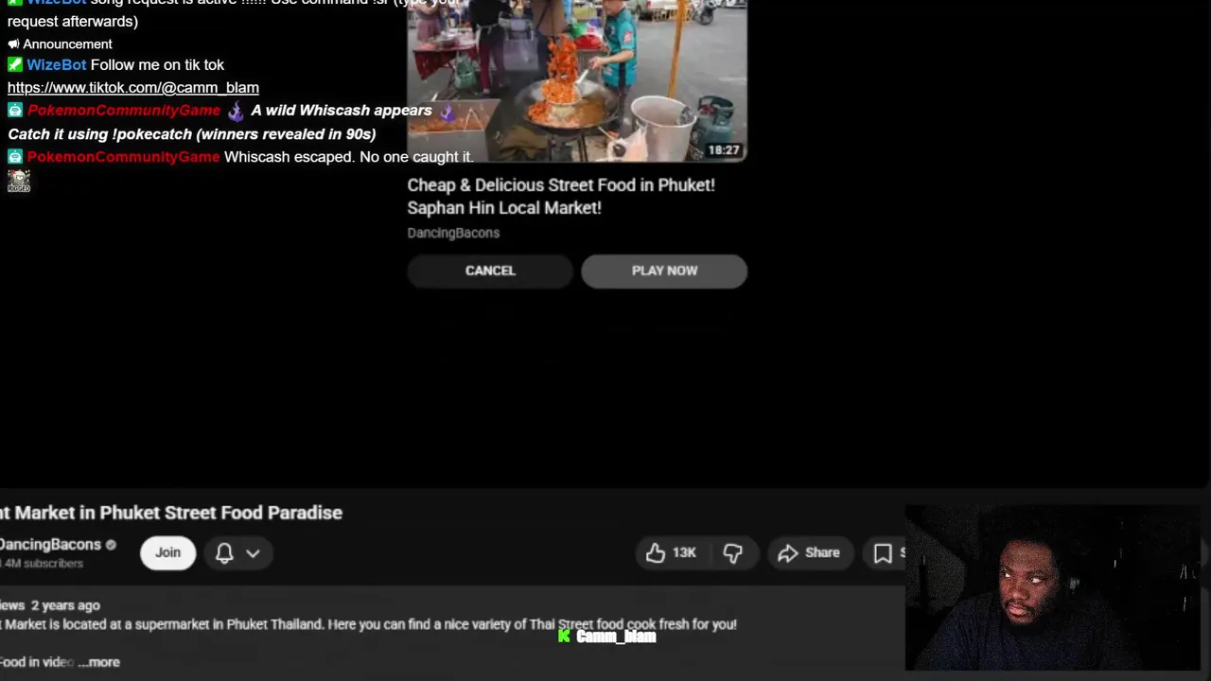Expand the notification options dropdown arrow
Image resolution: width=1211 pixels, height=681 pixels.
pyautogui.click(x=253, y=553)
